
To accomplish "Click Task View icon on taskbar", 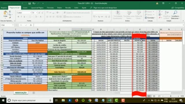I will 56,100.
